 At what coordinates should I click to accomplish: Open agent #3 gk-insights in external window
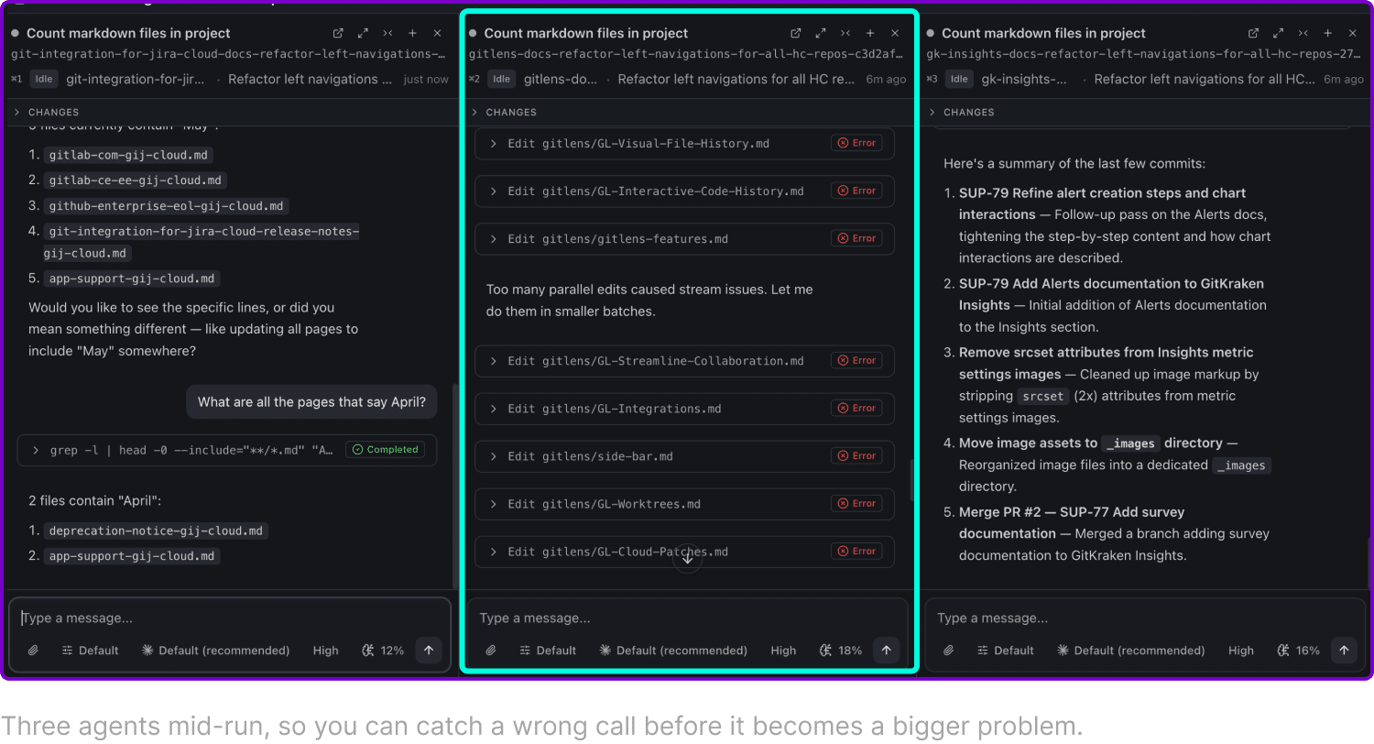1254,33
